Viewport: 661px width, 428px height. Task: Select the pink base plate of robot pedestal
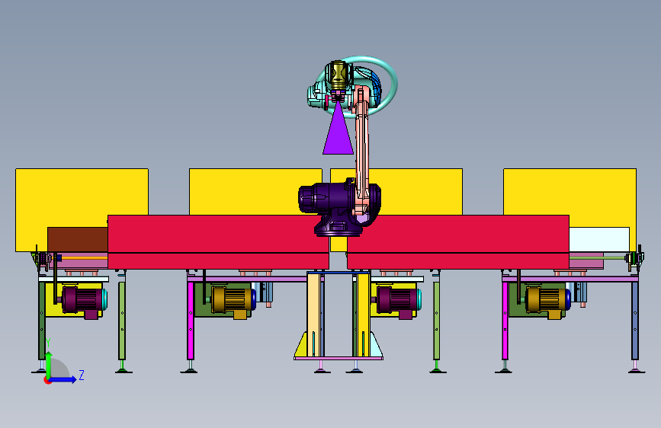pyautogui.click(x=339, y=358)
